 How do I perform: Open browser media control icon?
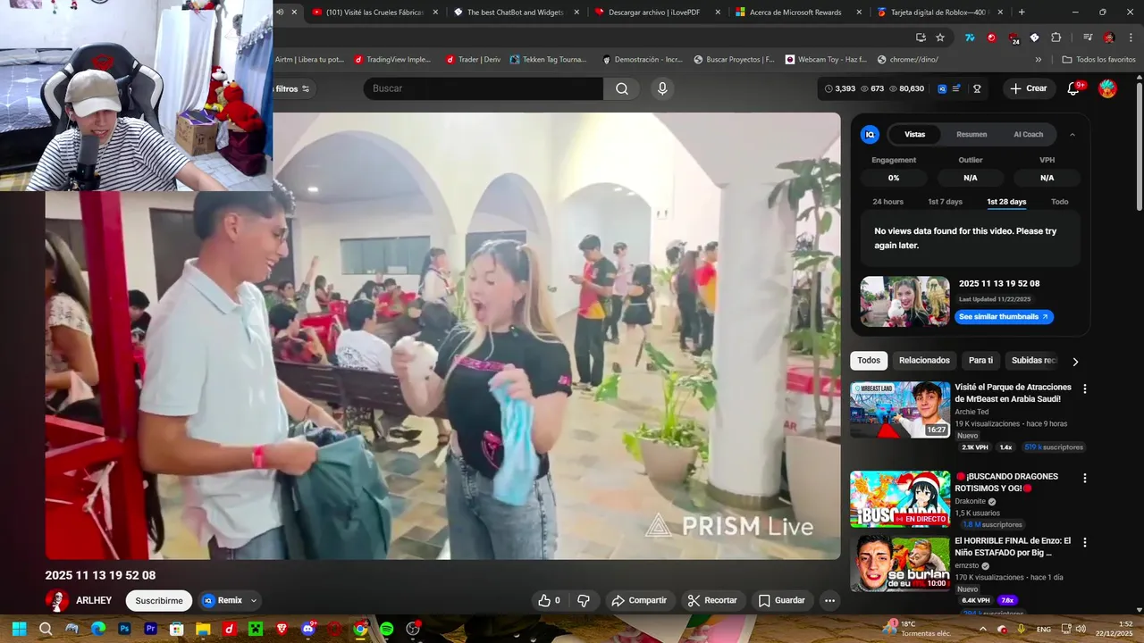click(1088, 38)
